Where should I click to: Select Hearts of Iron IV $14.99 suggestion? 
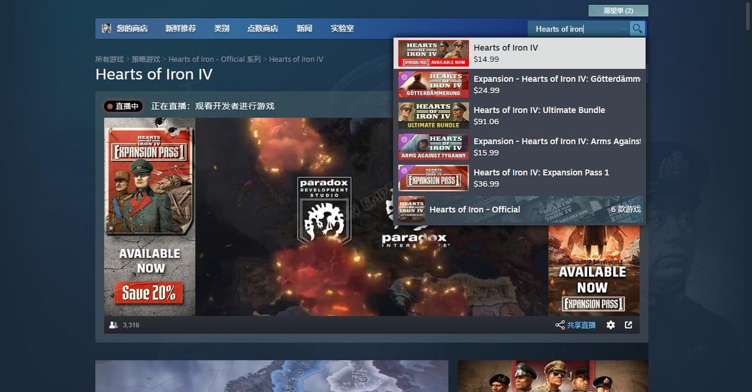point(520,53)
